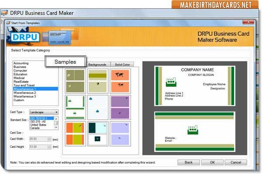Click the Card Width input field
262x174 pixels.
(38, 139)
